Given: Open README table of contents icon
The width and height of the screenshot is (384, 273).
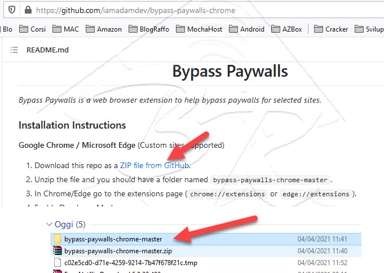Looking at the screenshot, I should point(14,50).
